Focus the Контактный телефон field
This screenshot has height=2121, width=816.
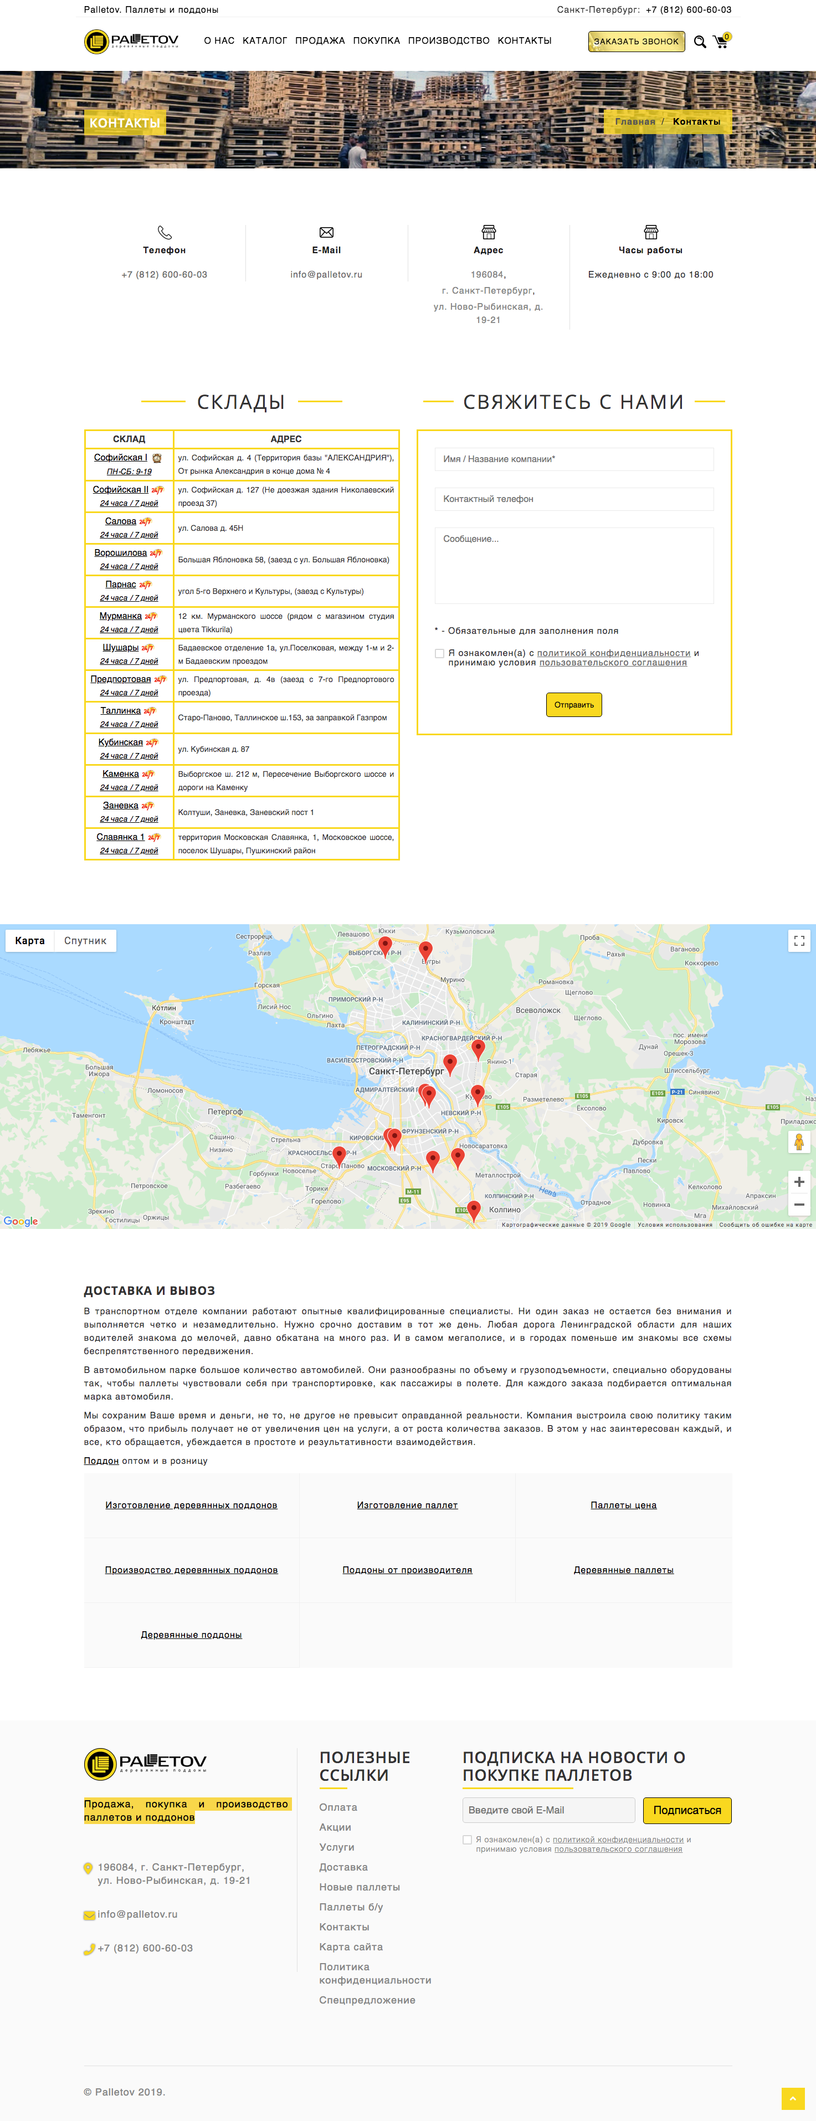point(574,499)
